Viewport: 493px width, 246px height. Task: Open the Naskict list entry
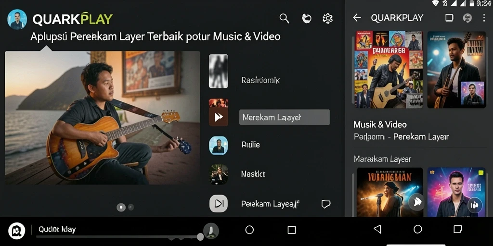[x=253, y=174]
